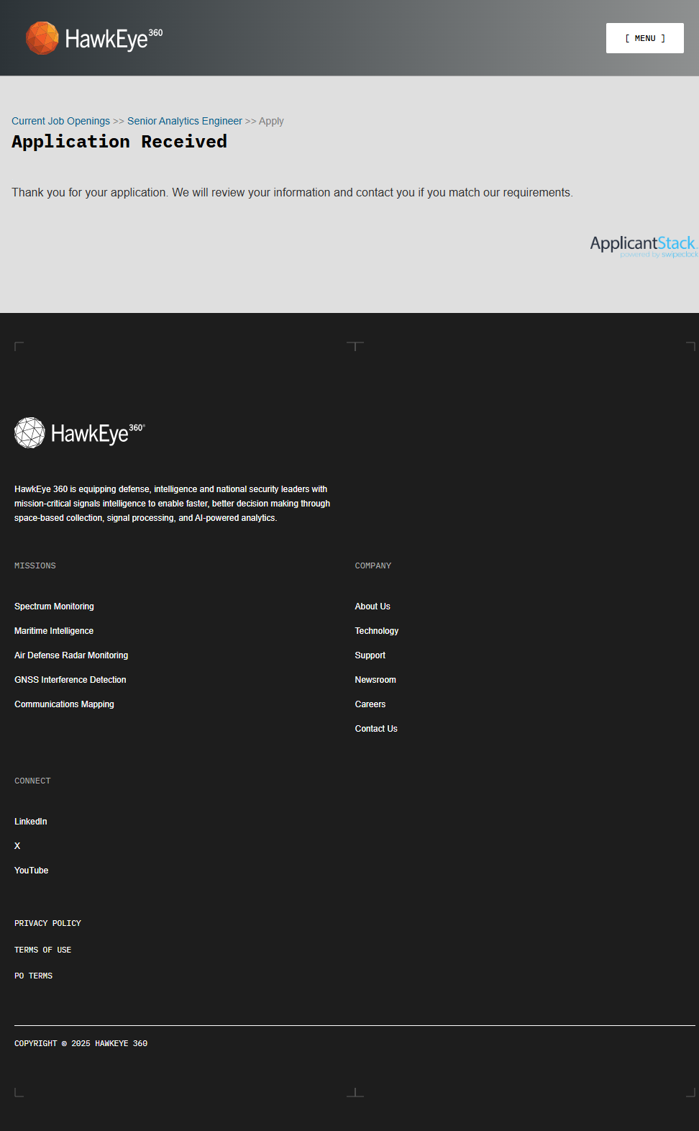
Task: Click Contact Us link
Action: (376, 729)
